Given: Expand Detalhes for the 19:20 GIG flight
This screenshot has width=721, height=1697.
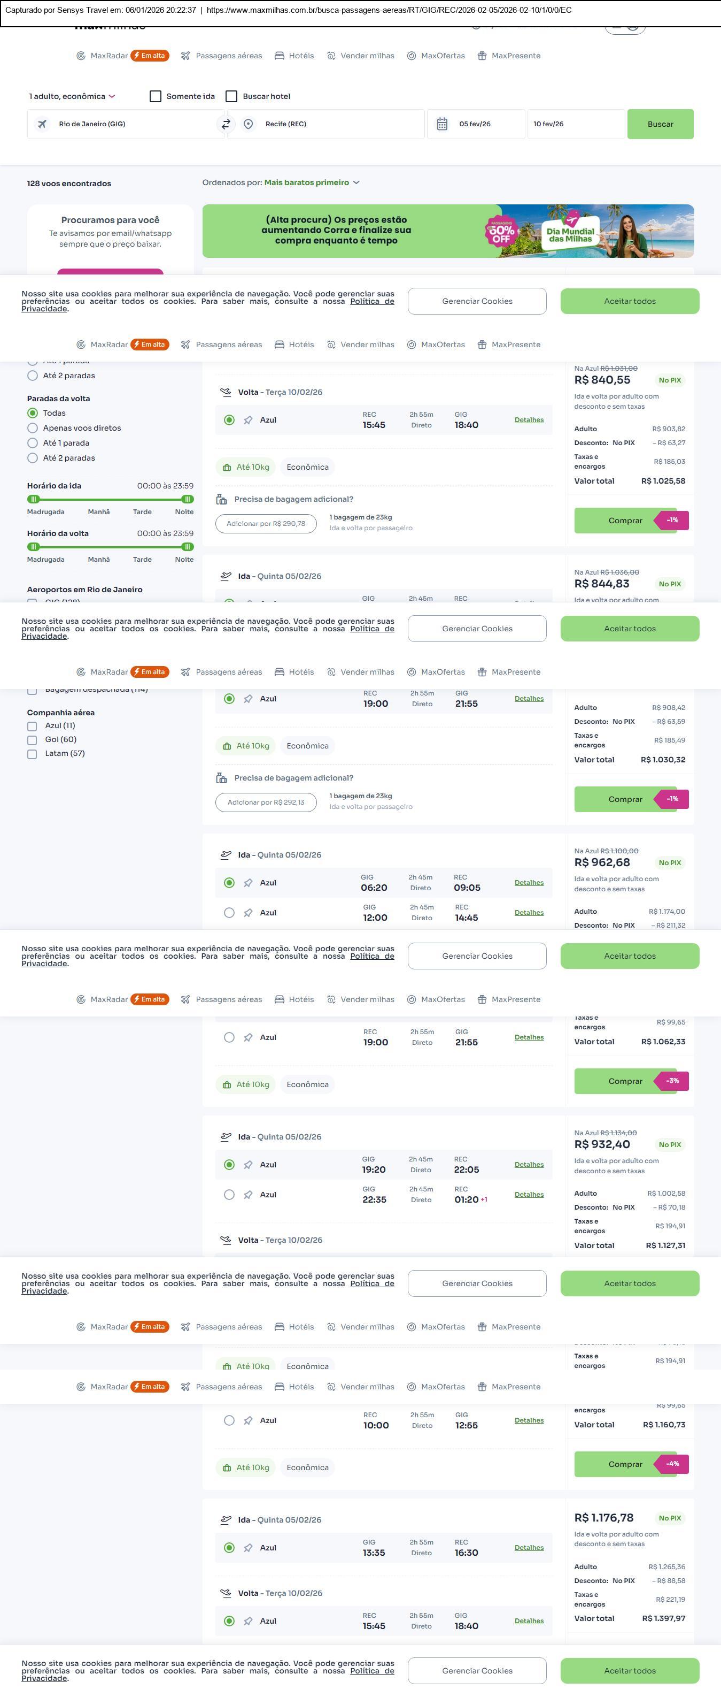Looking at the screenshot, I should [529, 1165].
